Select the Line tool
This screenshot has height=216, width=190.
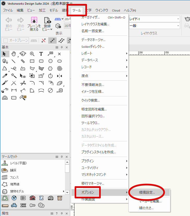tap(14, 61)
